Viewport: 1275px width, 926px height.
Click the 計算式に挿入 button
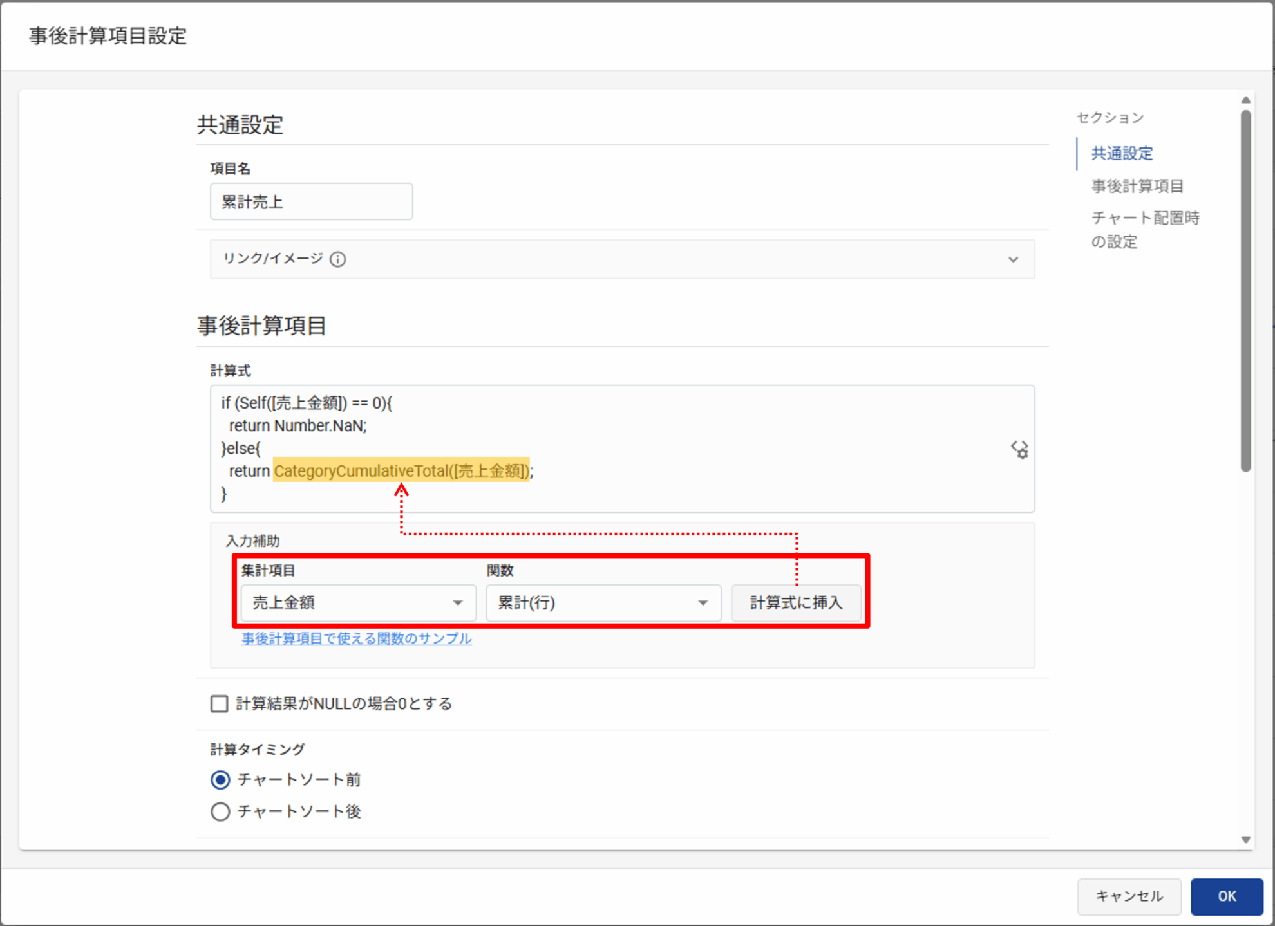pyautogui.click(x=796, y=603)
